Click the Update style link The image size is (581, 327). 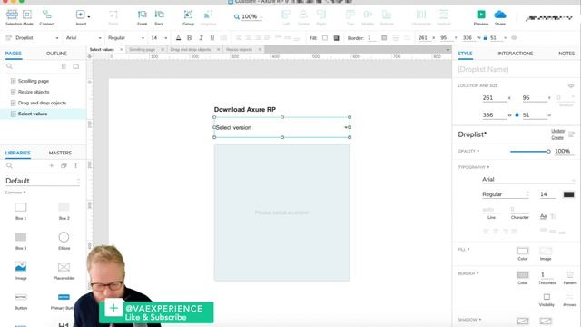pos(557,131)
